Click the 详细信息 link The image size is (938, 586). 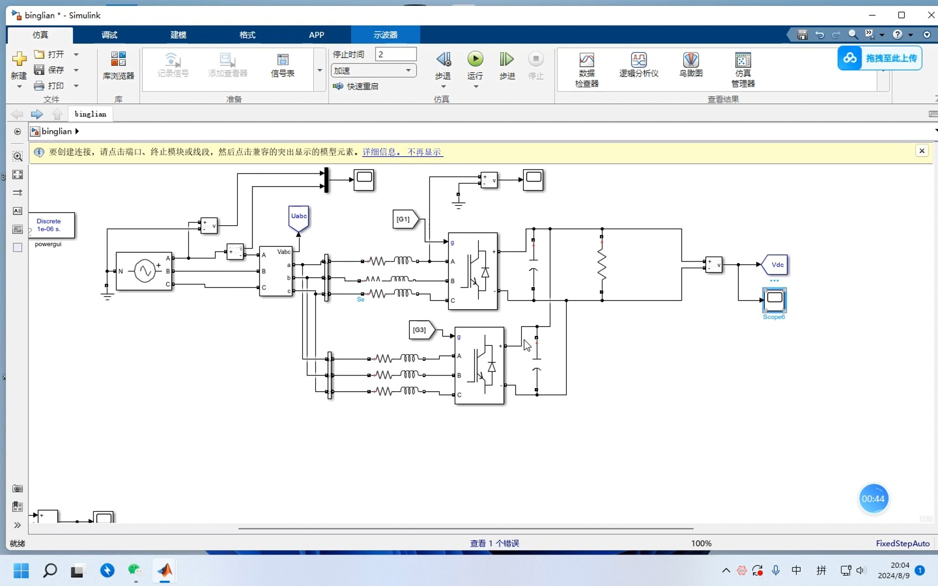[x=380, y=152]
